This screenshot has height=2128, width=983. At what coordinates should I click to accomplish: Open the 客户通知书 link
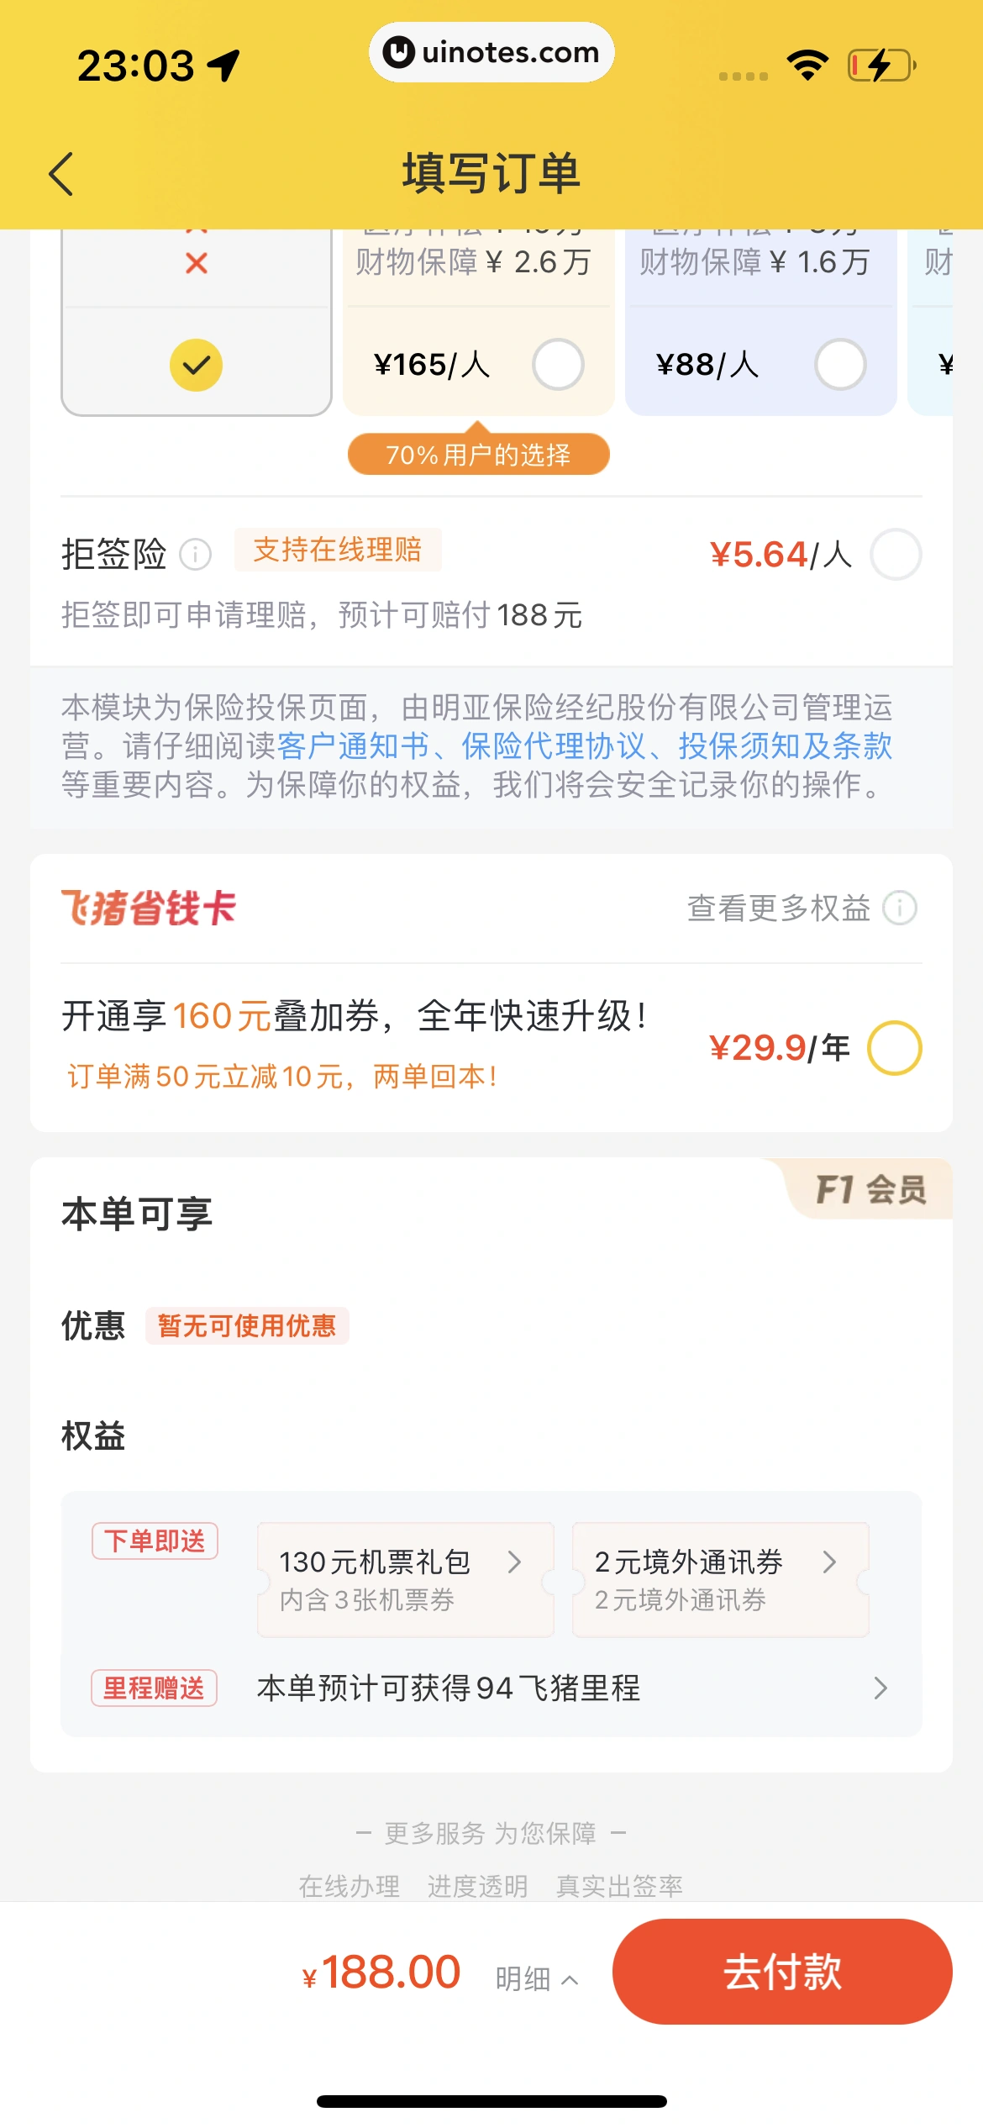coord(353,745)
